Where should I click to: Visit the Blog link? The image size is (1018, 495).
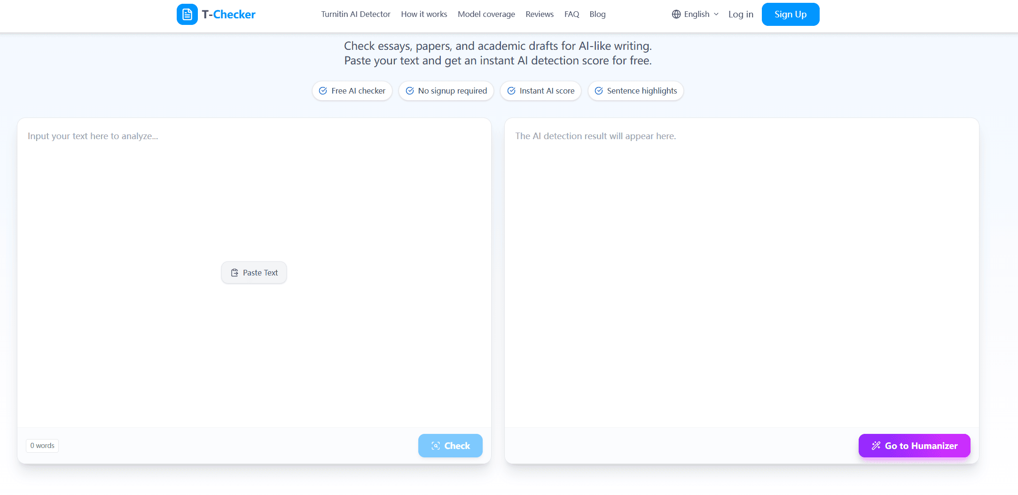point(597,14)
